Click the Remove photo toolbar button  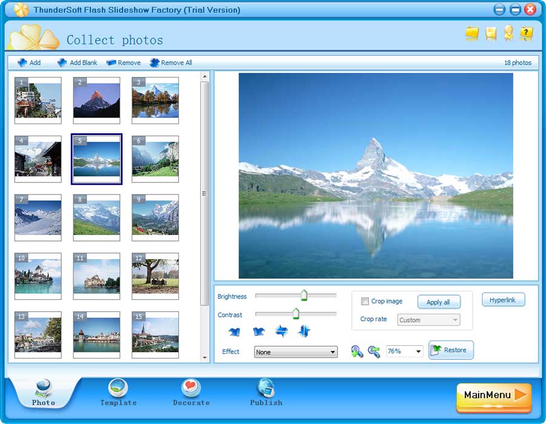point(124,62)
